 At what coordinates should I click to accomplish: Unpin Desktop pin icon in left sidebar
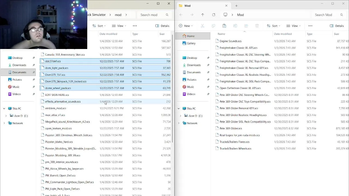click(x=34, y=58)
